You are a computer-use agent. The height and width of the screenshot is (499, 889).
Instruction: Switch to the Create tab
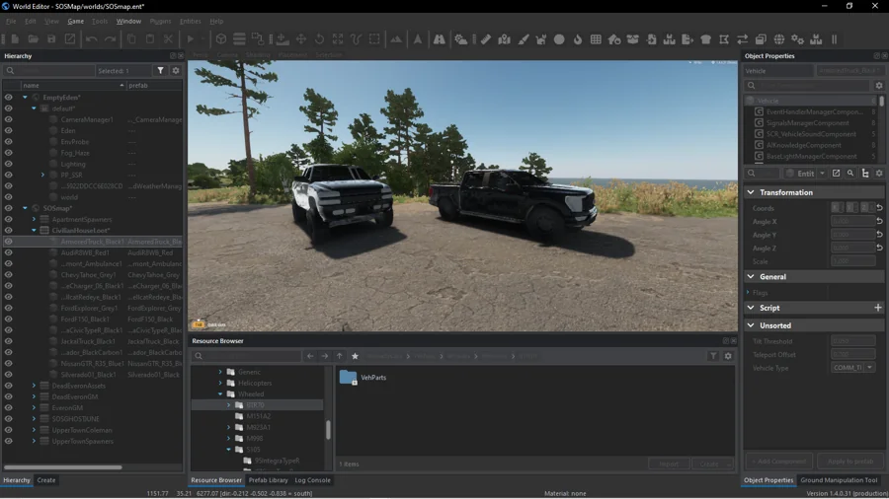pyautogui.click(x=45, y=479)
